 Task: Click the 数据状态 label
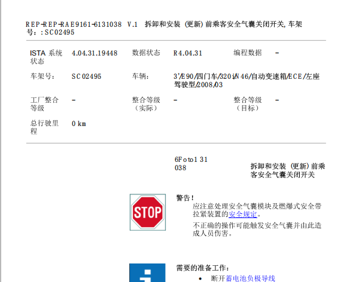pos(146,53)
